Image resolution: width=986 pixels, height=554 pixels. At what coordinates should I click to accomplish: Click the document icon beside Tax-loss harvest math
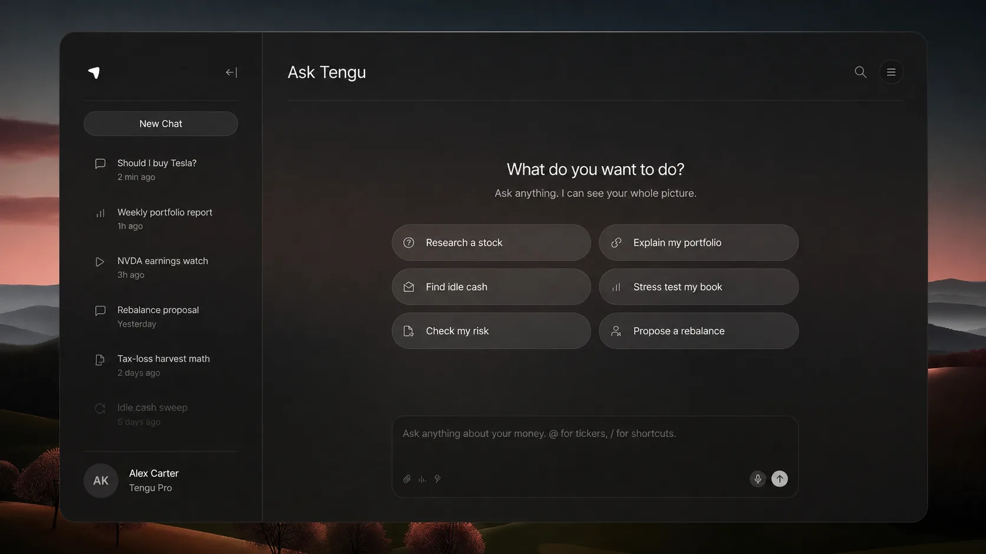click(x=100, y=360)
